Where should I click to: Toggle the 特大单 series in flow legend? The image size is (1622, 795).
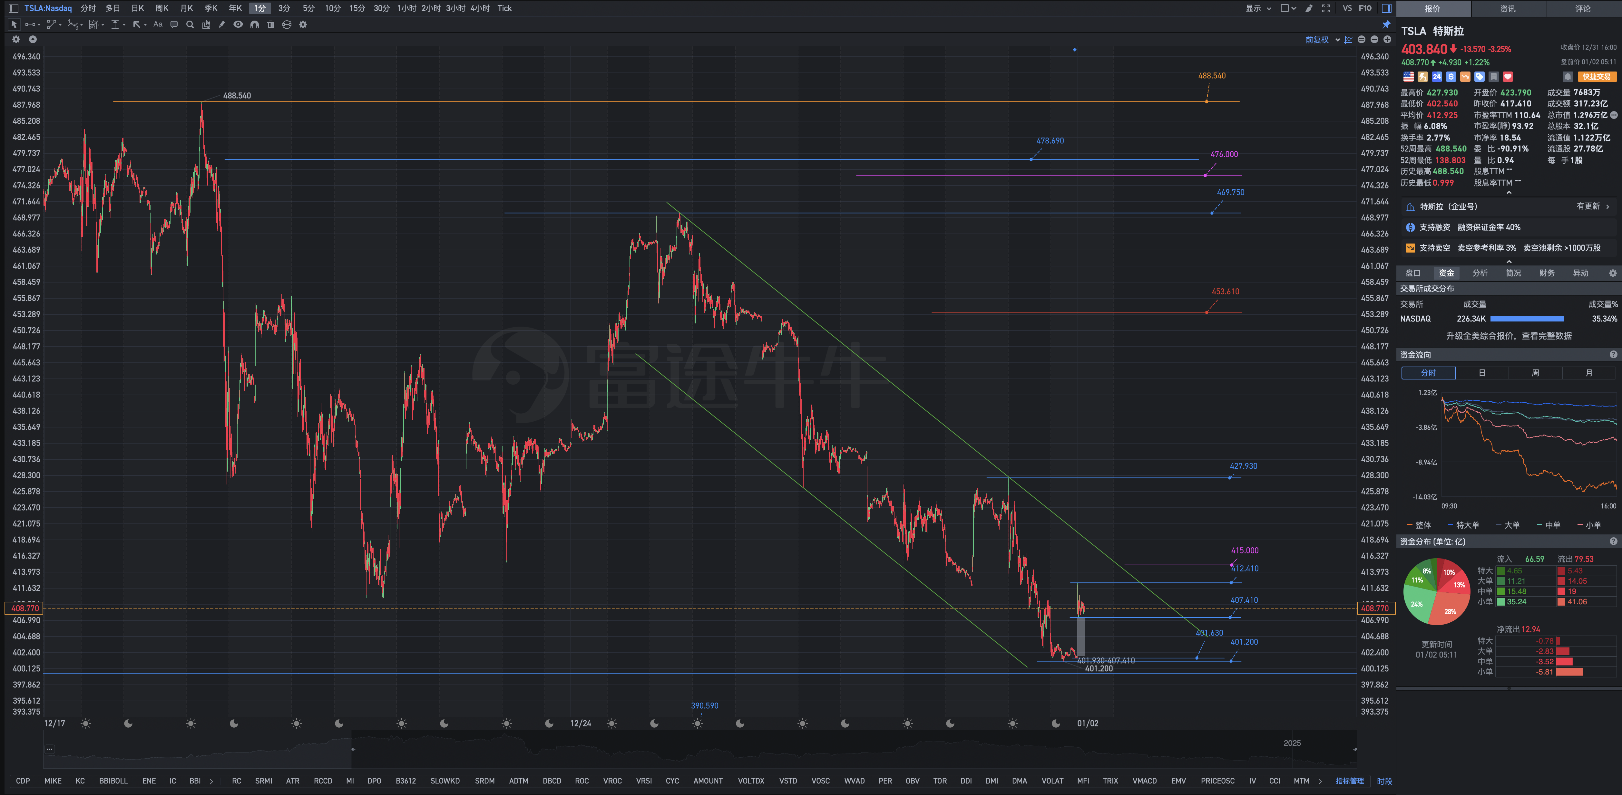click(1463, 525)
